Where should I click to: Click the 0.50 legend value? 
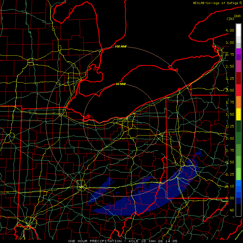point(230,162)
